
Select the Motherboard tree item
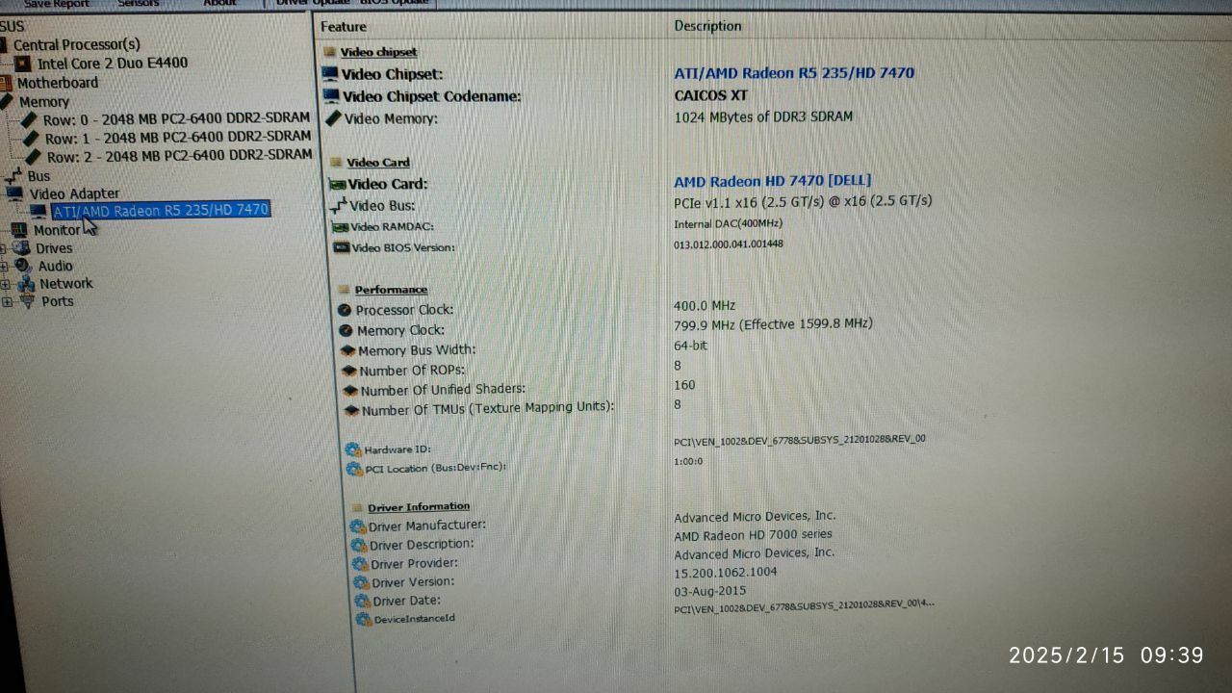click(58, 83)
